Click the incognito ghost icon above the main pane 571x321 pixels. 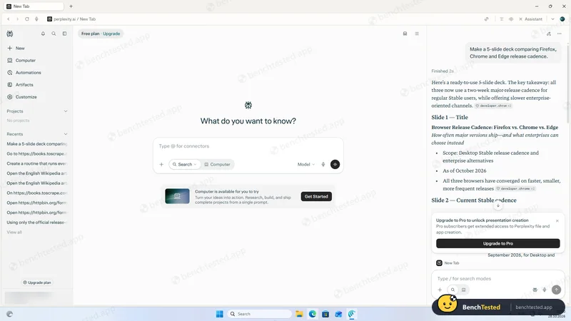(x=405, y=34)
